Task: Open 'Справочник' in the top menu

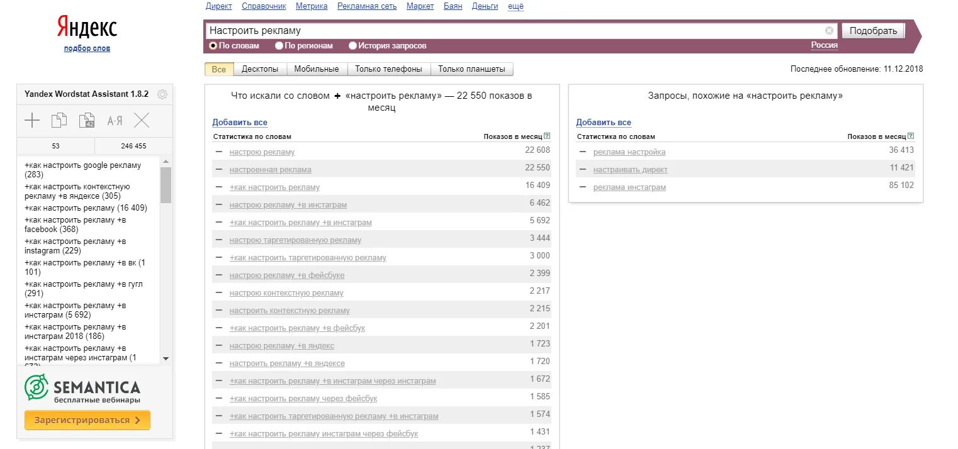Action: (264, 6)
